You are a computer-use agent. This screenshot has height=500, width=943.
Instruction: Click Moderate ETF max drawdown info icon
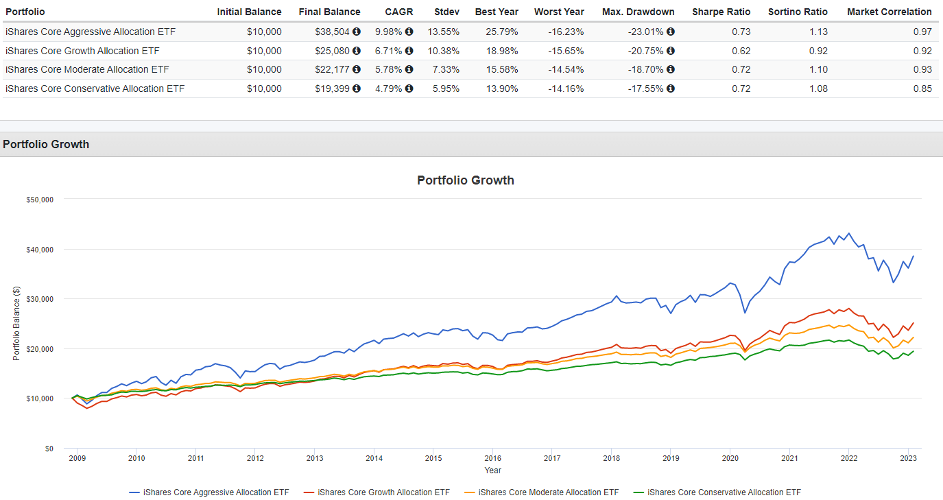point(670,69)
